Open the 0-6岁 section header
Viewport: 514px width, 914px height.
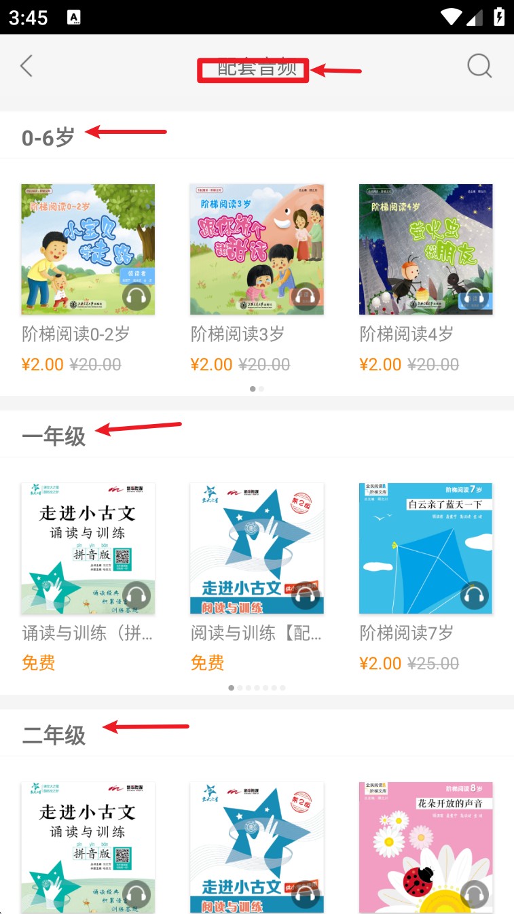tap(48, 137)
